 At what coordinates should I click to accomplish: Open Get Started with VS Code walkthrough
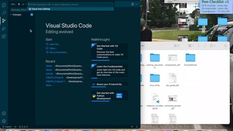109,52
